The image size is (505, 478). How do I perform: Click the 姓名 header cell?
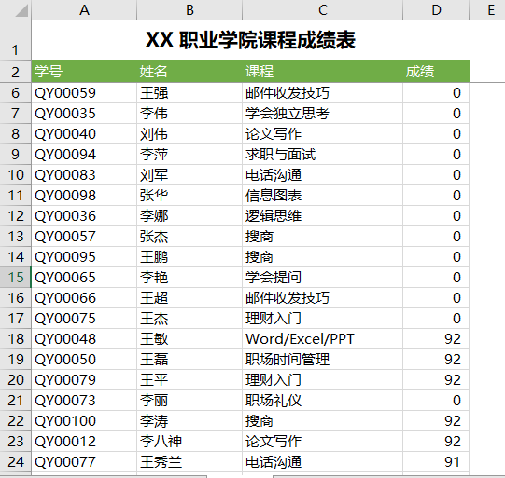189,72
